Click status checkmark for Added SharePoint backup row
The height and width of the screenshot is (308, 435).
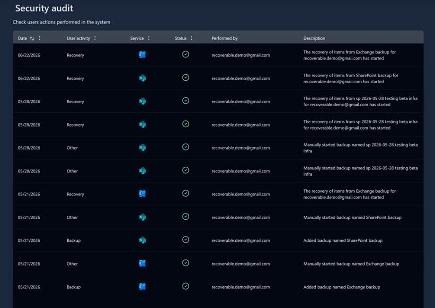coord(186,240)
